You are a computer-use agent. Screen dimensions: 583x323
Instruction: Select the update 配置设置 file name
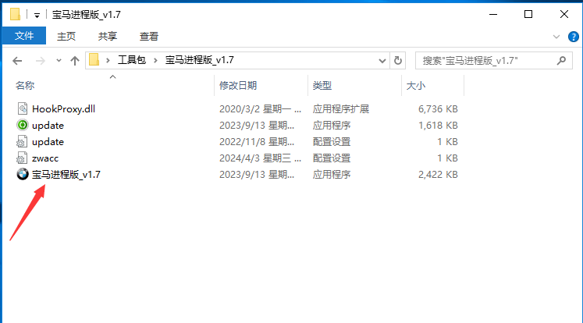pyautogui.click(x=48, y=142)
